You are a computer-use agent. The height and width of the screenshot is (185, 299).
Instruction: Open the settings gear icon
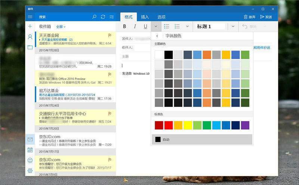pos(30,171)
